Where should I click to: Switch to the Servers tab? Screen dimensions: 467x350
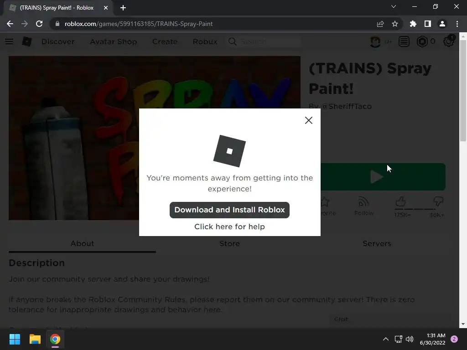tap(377, 244)
